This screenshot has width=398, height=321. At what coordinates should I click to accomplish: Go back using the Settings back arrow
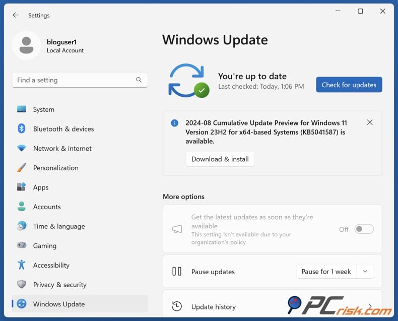(x=16, y=15)
